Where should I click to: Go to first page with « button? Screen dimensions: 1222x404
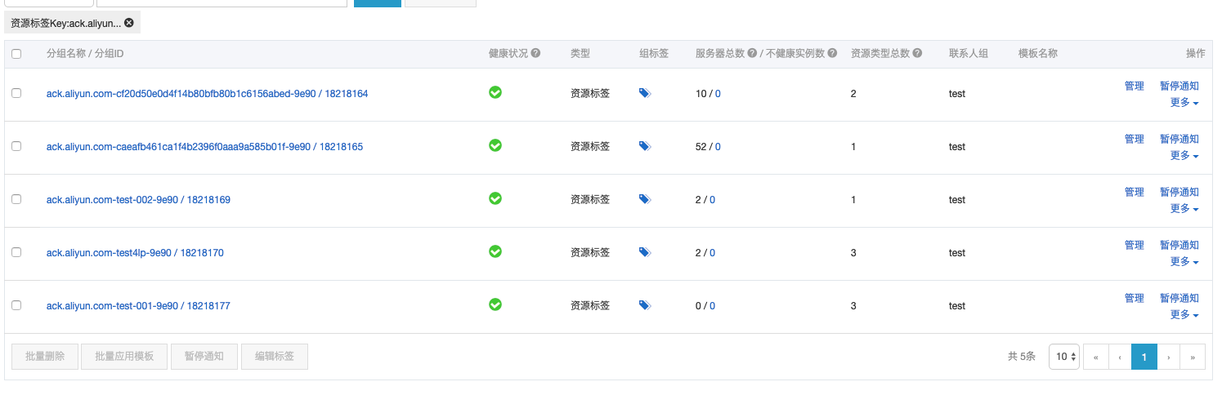[1095, 357]
